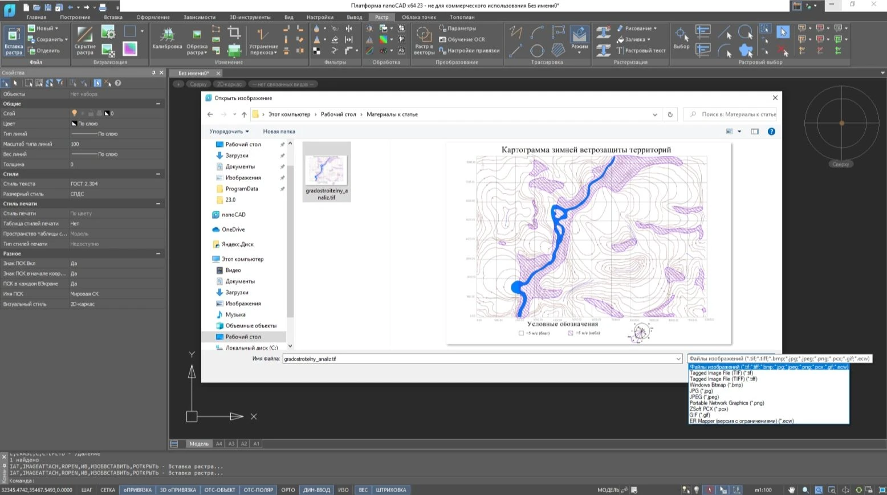Expand the Упорядочить dropdown menu
Image resolution: width=887 pixels, height=495 pixels.
coord(229,132)
